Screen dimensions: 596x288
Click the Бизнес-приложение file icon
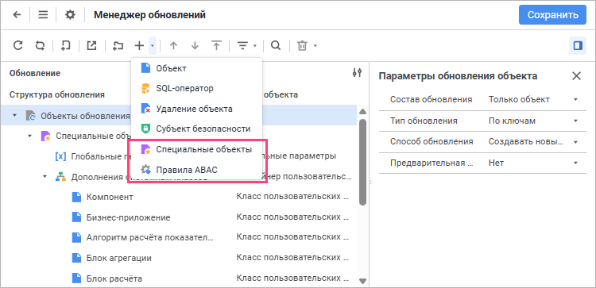pos(77,217)
